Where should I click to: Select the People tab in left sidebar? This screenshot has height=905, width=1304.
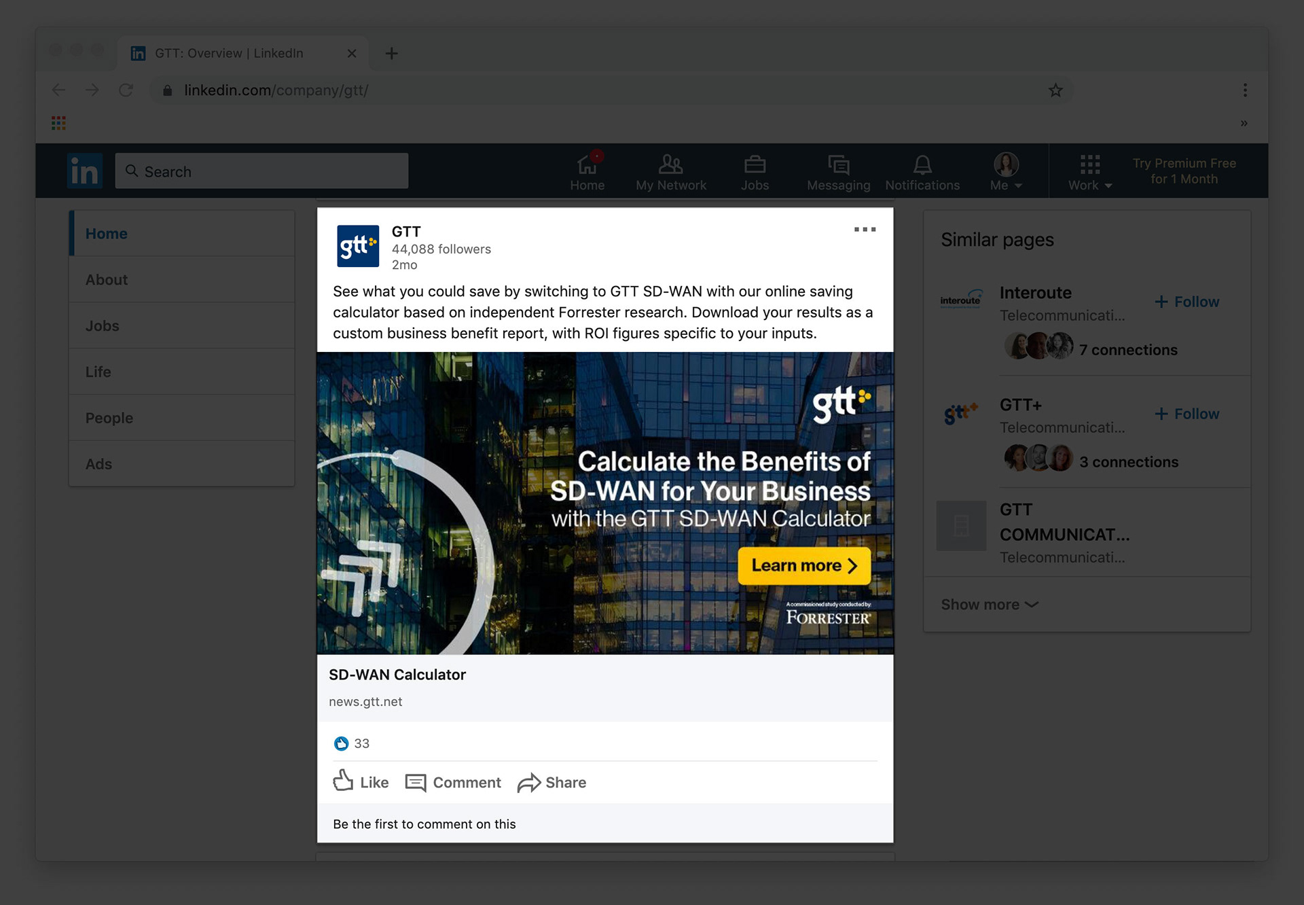[x=182, y=419]
